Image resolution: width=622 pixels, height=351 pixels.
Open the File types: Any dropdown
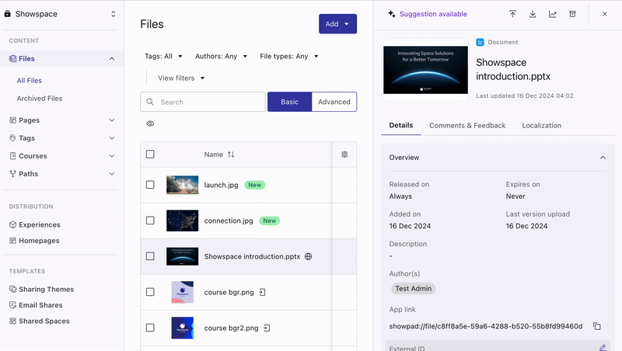coord(288,56)
